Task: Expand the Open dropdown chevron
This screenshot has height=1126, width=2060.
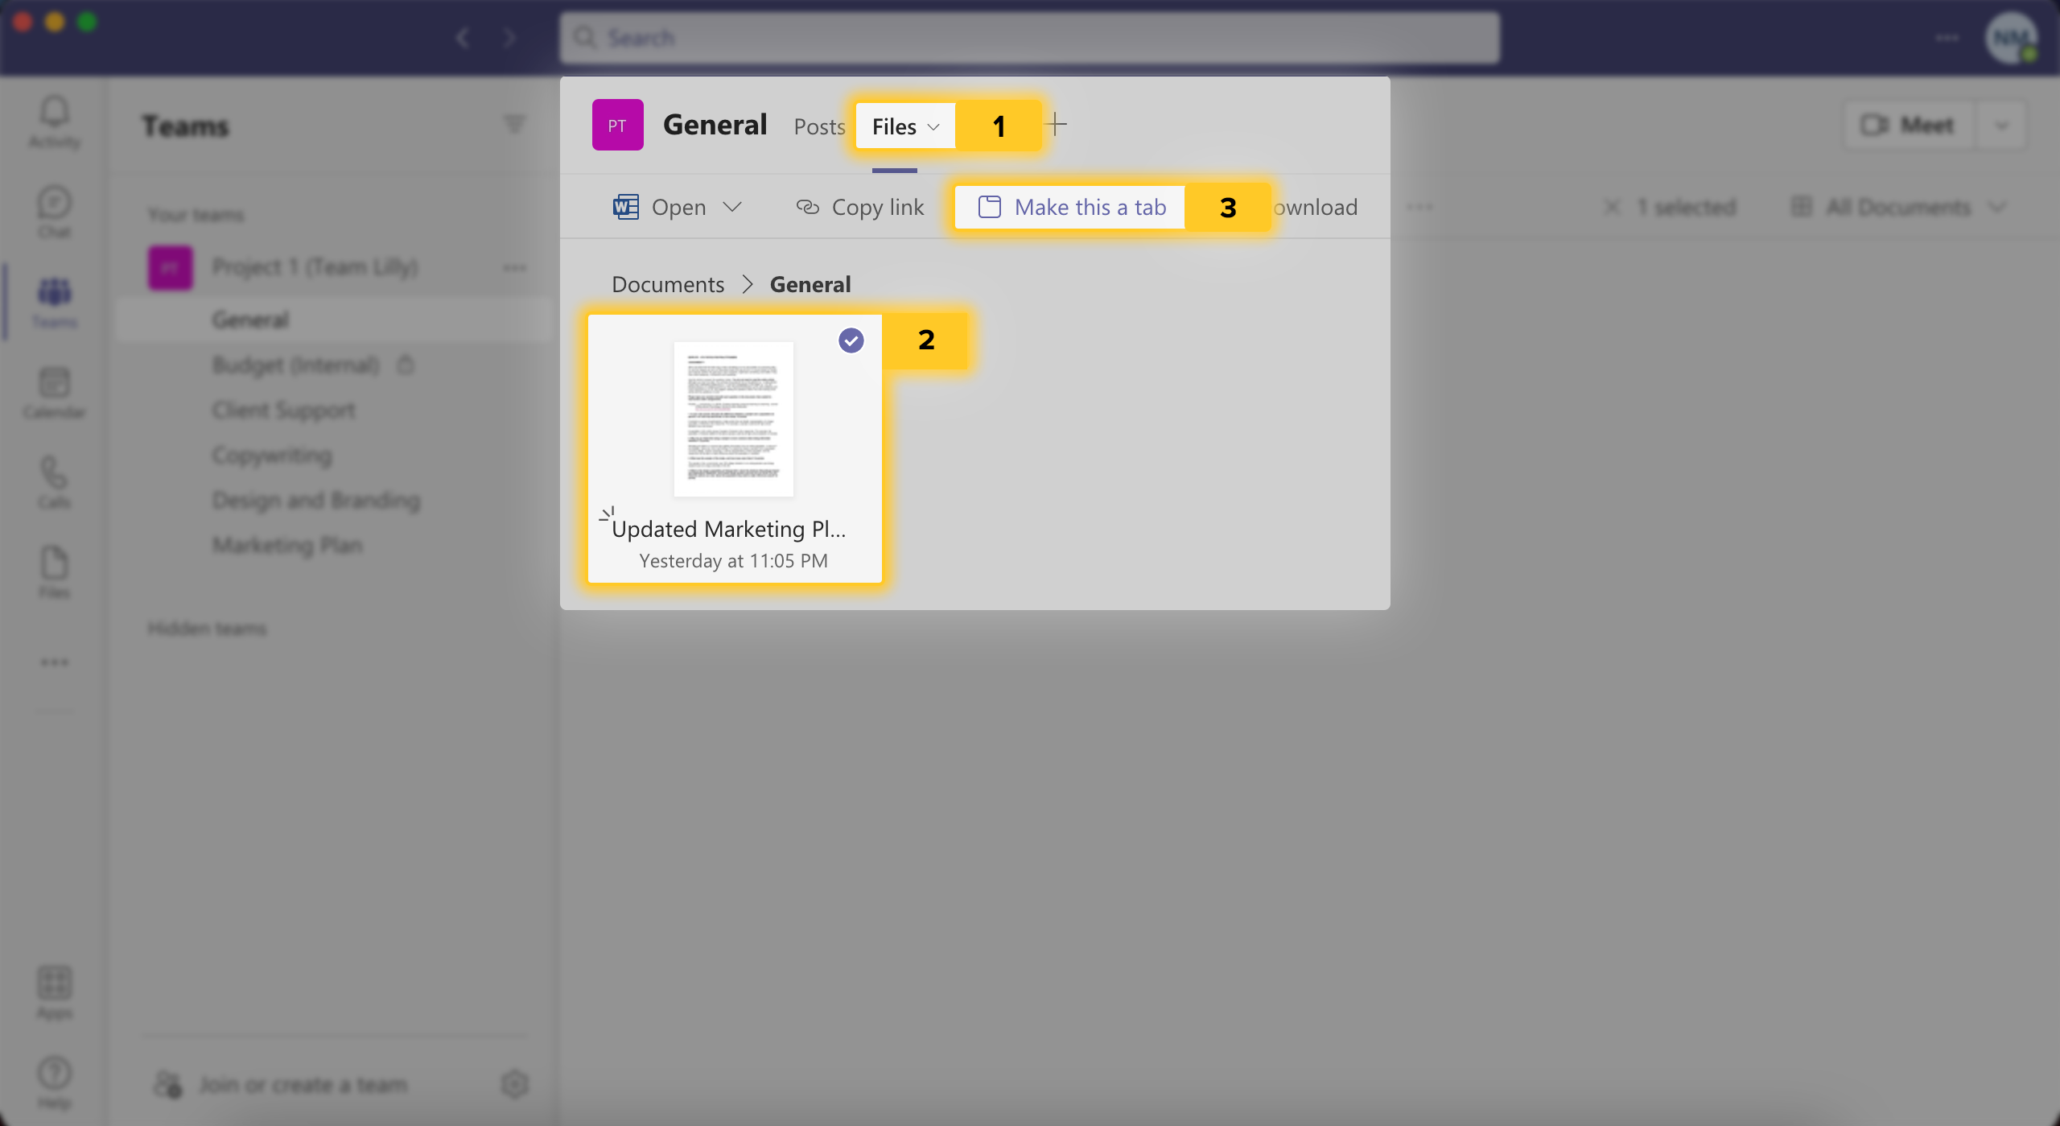Action: point(733,207)
